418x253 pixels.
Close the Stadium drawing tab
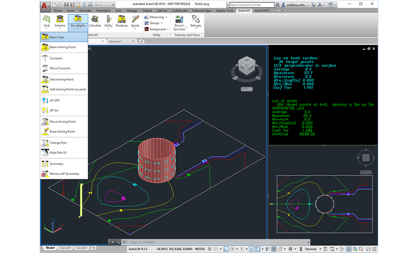tap(133, 41)
